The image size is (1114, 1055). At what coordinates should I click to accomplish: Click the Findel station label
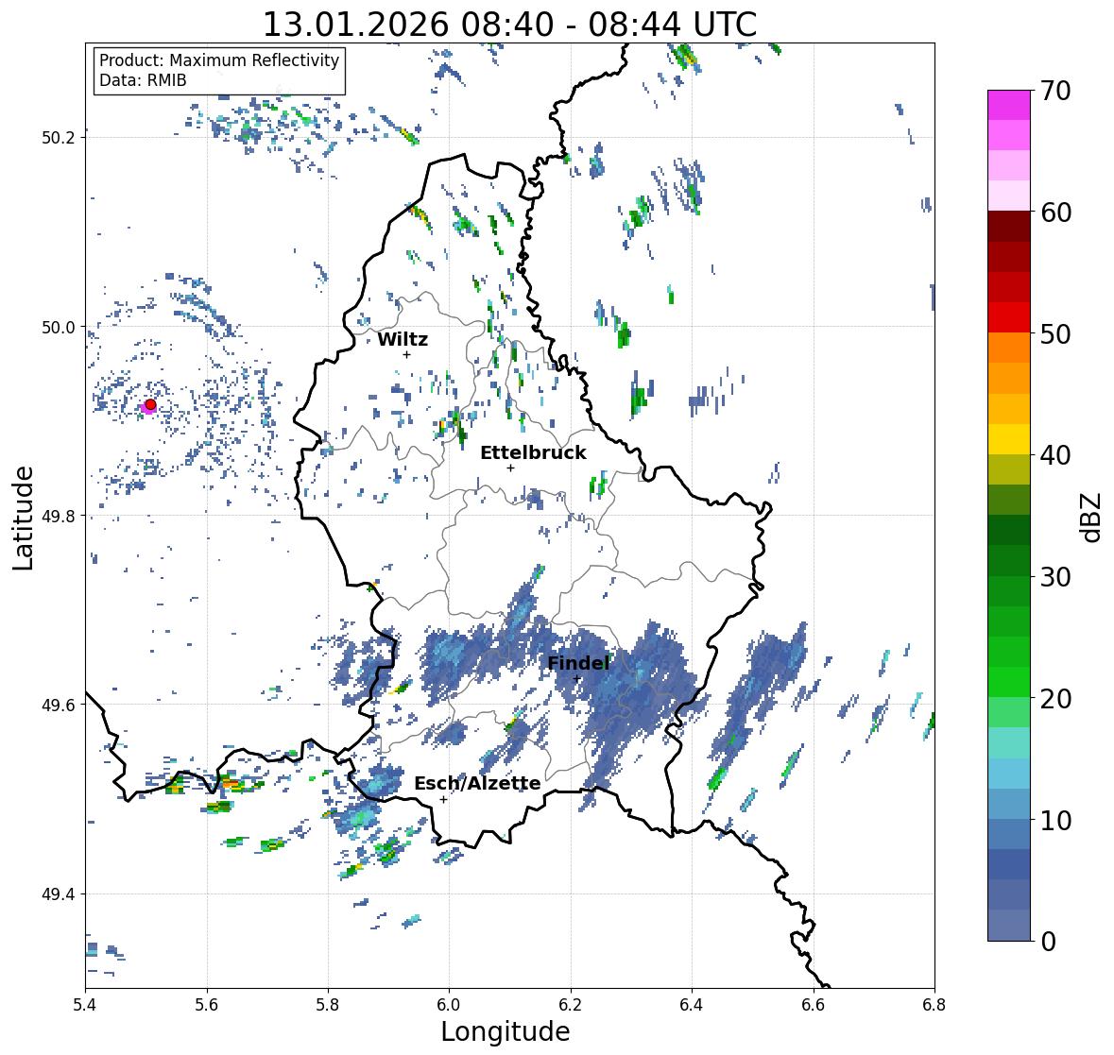pos(578,663)
